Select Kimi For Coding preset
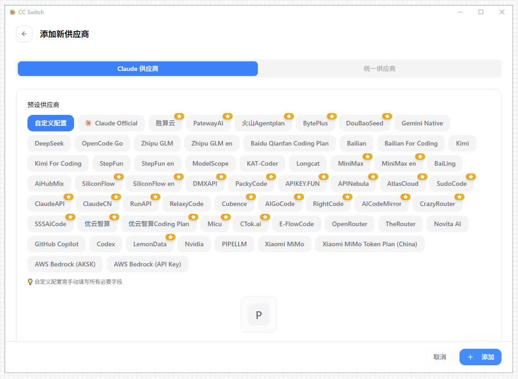518x379 pixels. click(x=58, y=163)
